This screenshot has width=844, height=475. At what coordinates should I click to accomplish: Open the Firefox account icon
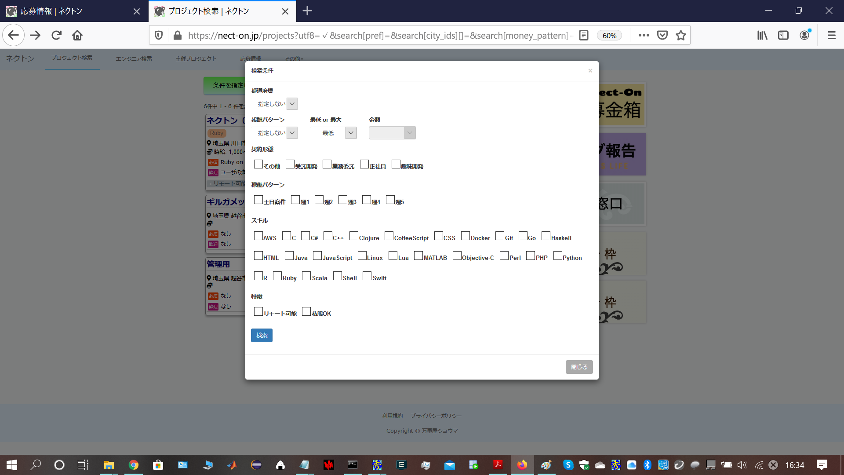click(804, 35)
